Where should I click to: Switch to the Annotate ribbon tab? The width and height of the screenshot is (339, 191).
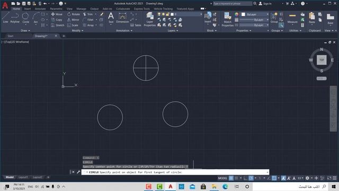click(40, 9)
